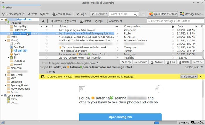Switch to the Inbox tab

click(20, 8)
